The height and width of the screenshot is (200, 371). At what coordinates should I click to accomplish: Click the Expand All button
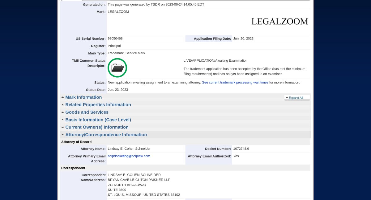[297, 98]
